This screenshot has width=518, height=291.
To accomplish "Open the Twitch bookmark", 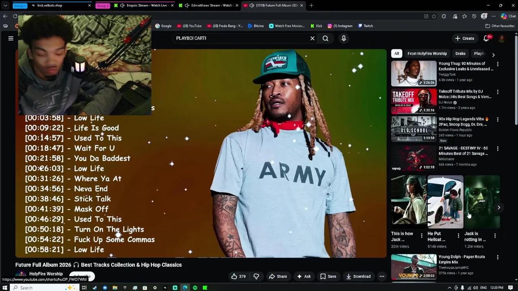I will 365,26.
